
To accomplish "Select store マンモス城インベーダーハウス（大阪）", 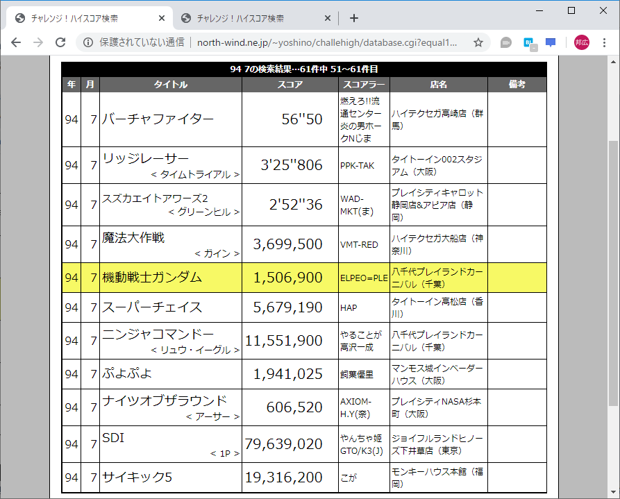I will [x=437, y=375].
